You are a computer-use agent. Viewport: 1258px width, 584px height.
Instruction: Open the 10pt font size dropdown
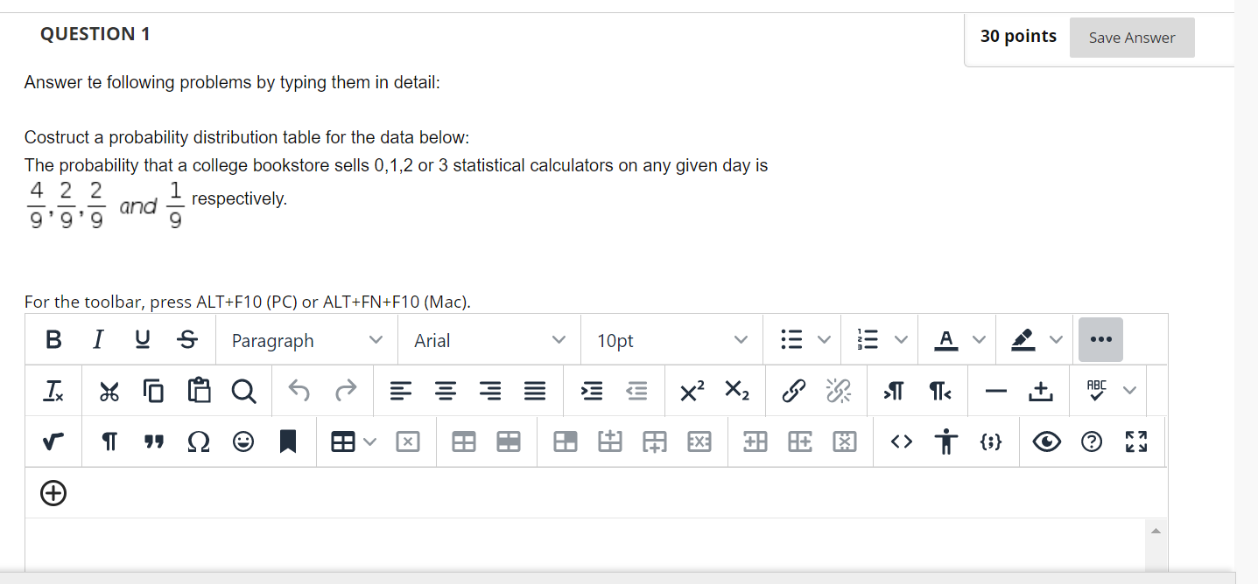[671, 340]
